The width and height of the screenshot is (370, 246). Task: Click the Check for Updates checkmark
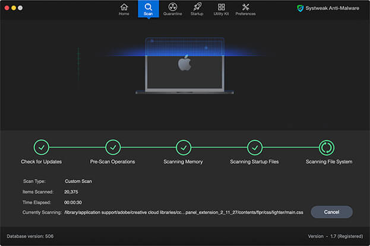41,147
